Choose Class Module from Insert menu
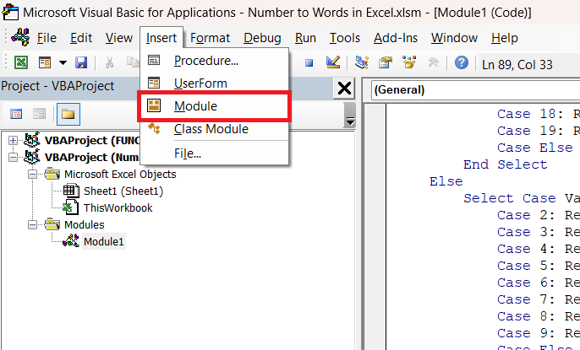This screenshot has width=580, height=350. coord(214,129)
